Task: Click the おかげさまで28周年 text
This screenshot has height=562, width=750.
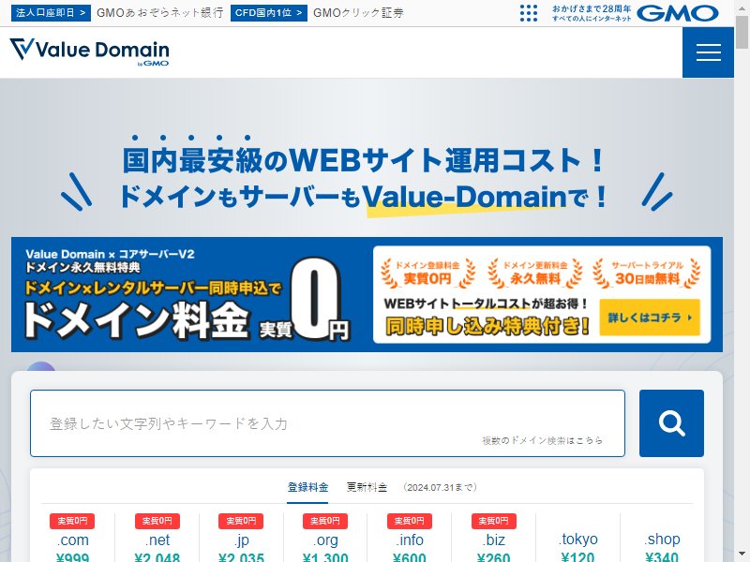Action: point(592,8)
